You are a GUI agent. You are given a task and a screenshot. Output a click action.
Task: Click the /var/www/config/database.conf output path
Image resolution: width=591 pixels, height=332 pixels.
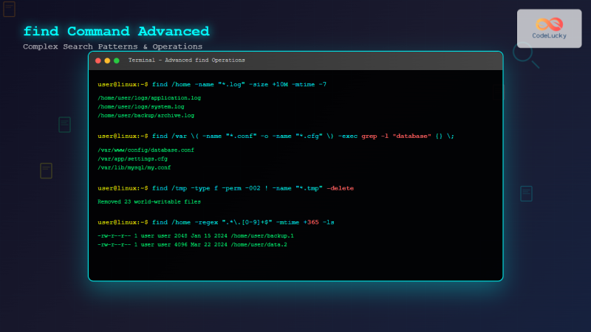(146, 150)
